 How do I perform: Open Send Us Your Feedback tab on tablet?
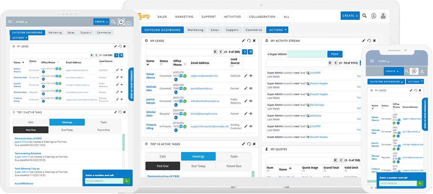point(131,84)
